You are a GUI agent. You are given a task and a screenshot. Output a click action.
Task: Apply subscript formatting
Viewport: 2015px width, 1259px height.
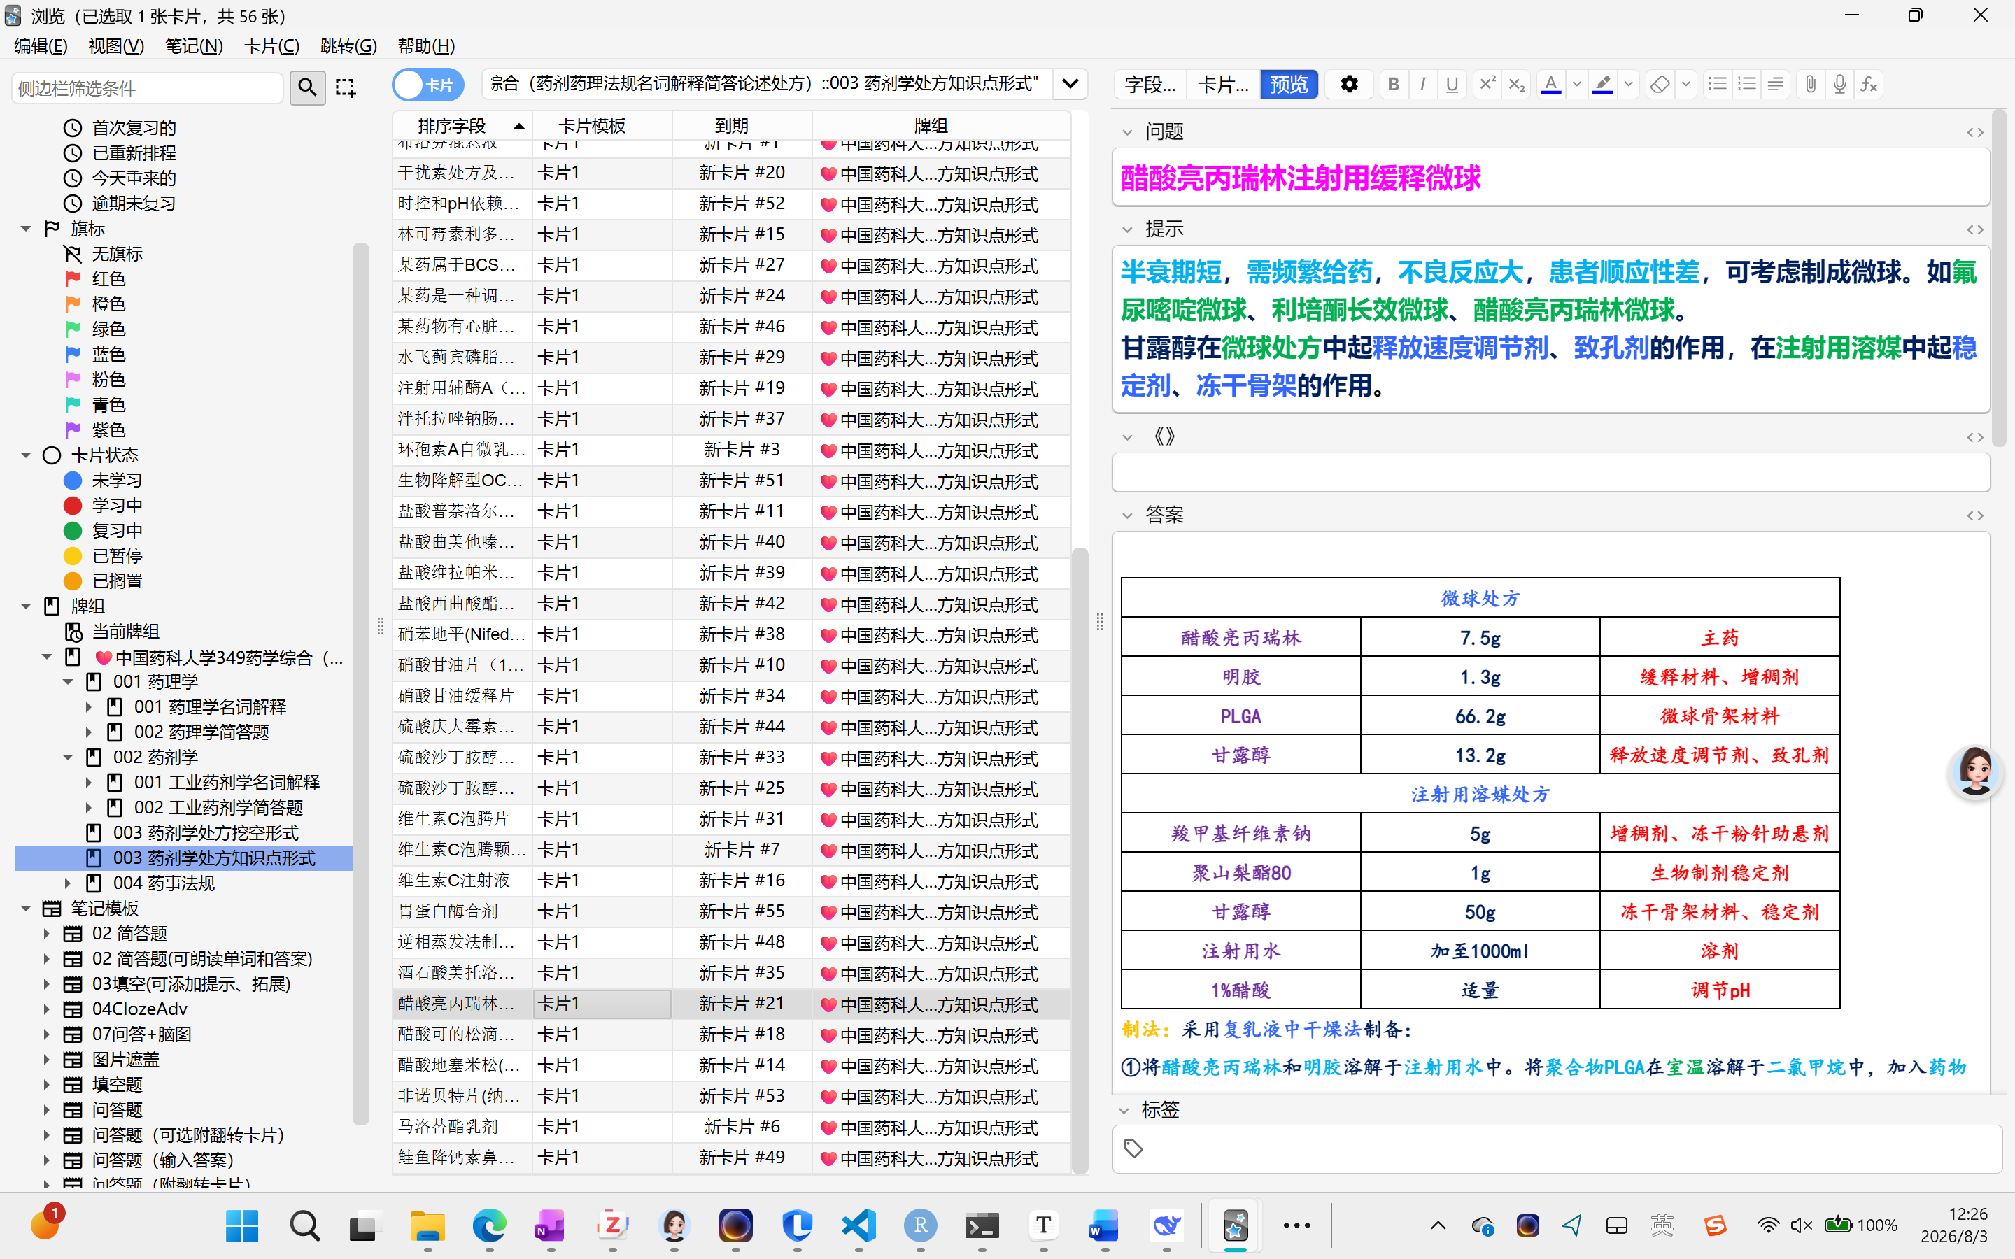(x=1516, y=84)
